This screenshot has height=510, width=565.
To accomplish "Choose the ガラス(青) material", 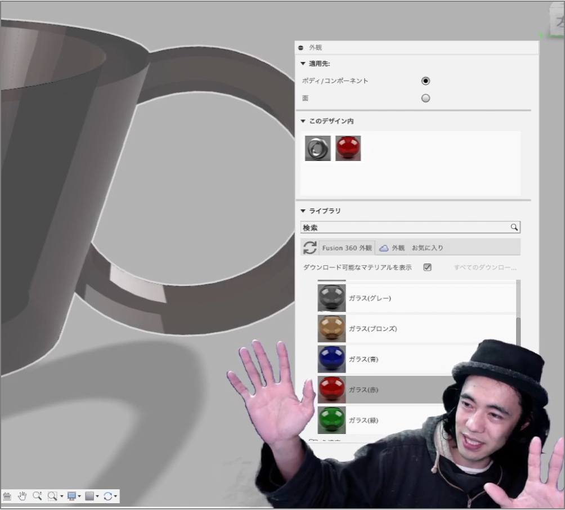I will tap(363, 359).
